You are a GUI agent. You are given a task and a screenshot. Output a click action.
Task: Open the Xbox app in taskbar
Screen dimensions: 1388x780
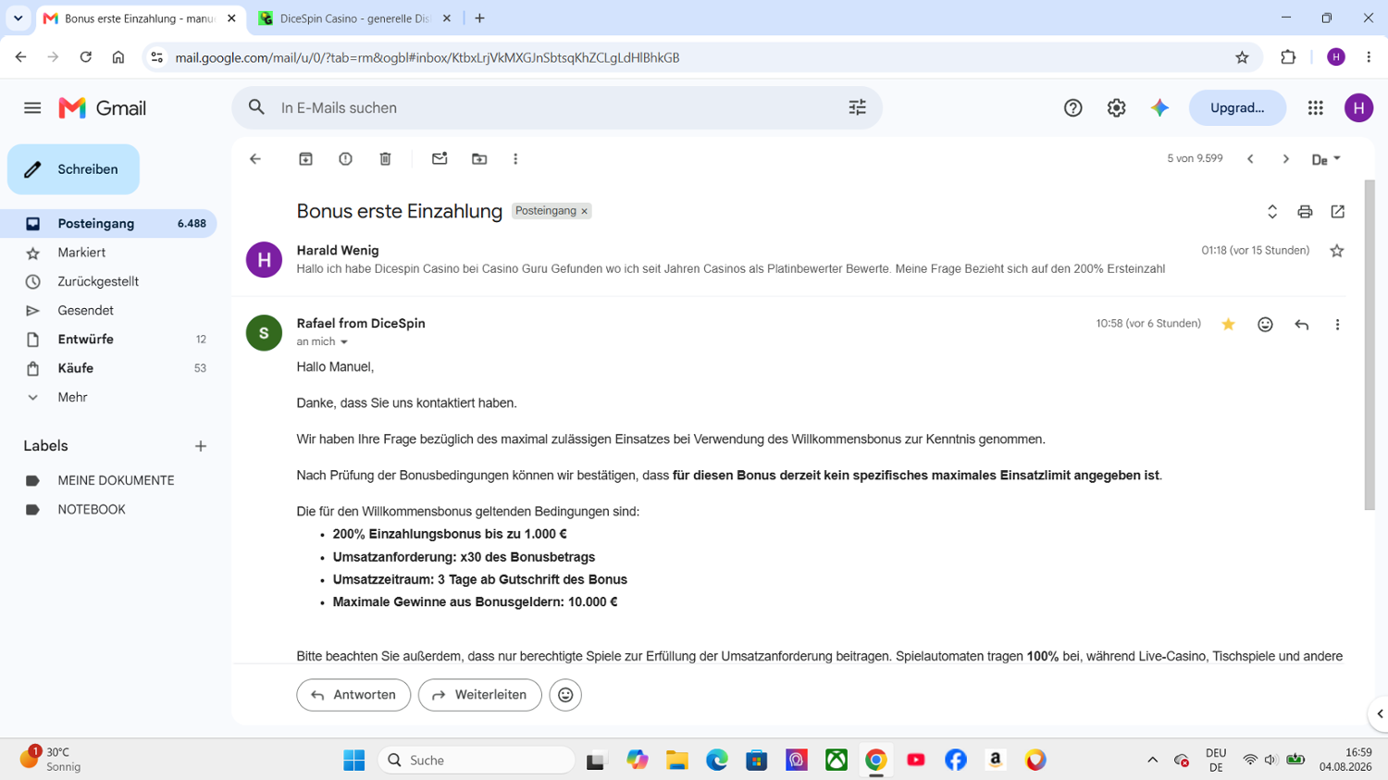(x=837, y=760)
